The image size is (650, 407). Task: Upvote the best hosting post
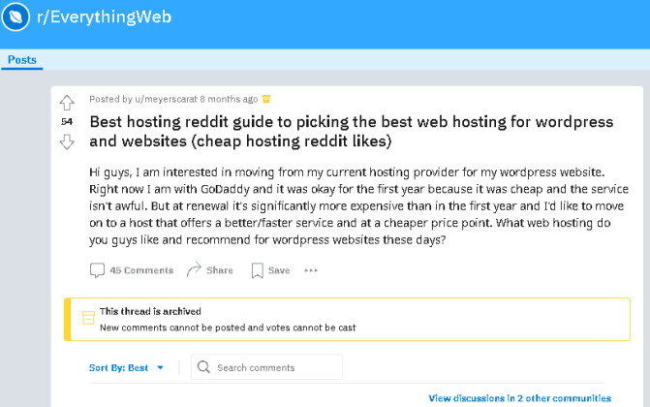point(67,103)
